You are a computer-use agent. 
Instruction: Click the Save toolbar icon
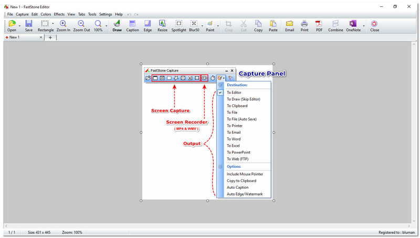[28, 26]
